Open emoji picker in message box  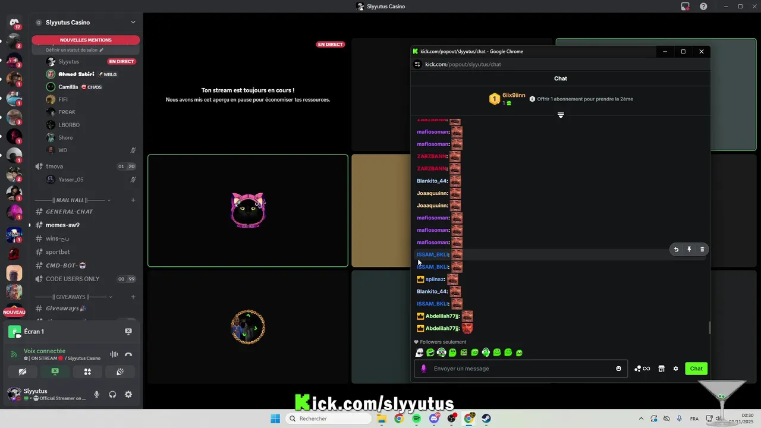pyautogui.click(x=619, y=369)
